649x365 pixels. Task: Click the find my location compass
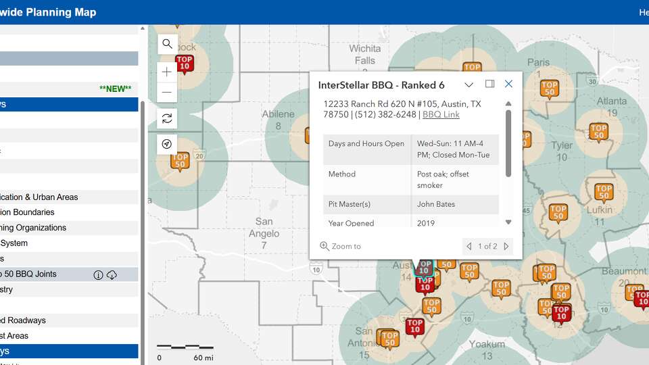click(168, 144)
